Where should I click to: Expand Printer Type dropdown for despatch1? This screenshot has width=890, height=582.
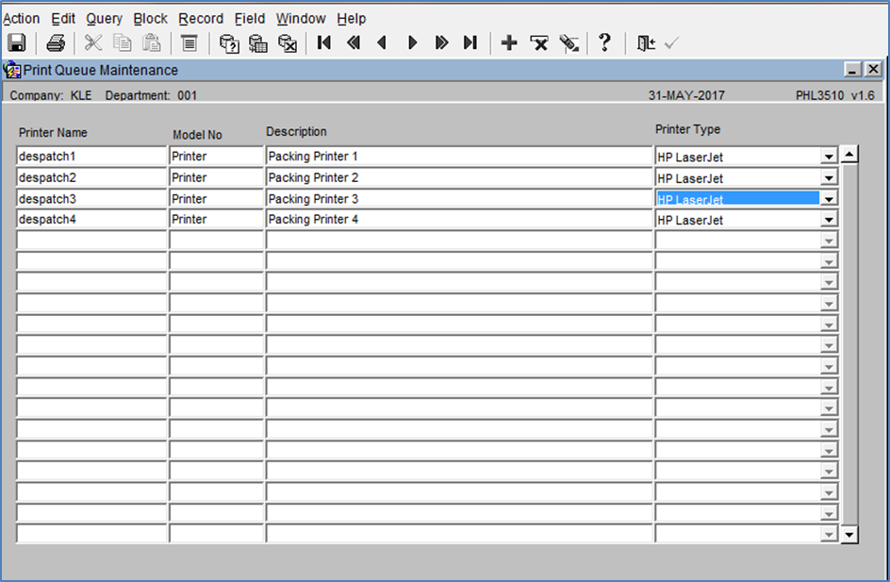click(829, 157)
